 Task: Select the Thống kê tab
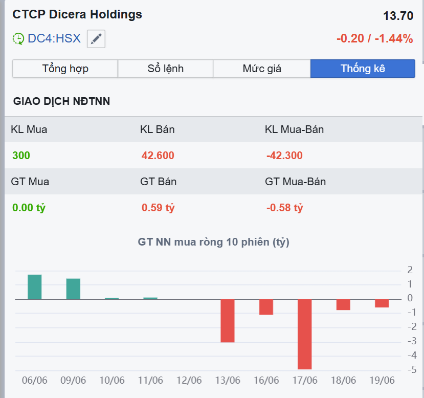click(363, 69)
